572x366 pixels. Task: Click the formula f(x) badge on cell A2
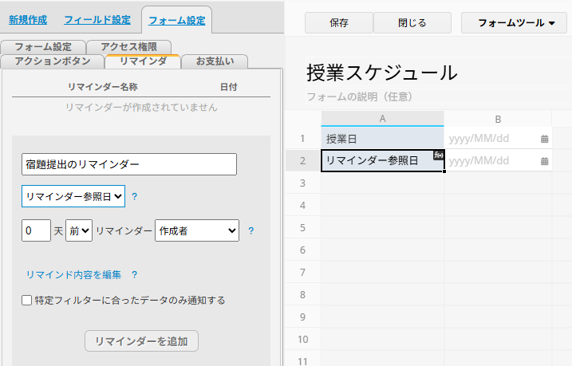tap(438, 155)
